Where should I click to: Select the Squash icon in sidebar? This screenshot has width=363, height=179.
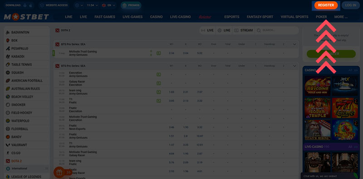coord(8,73)
